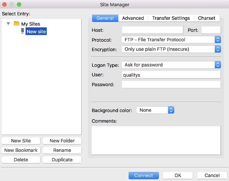
Task: Open the Encryption dropdown
Action: click(x=171, y=49)
